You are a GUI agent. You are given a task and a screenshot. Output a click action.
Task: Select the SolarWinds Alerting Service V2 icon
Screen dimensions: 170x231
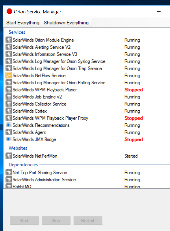point(9,47)
